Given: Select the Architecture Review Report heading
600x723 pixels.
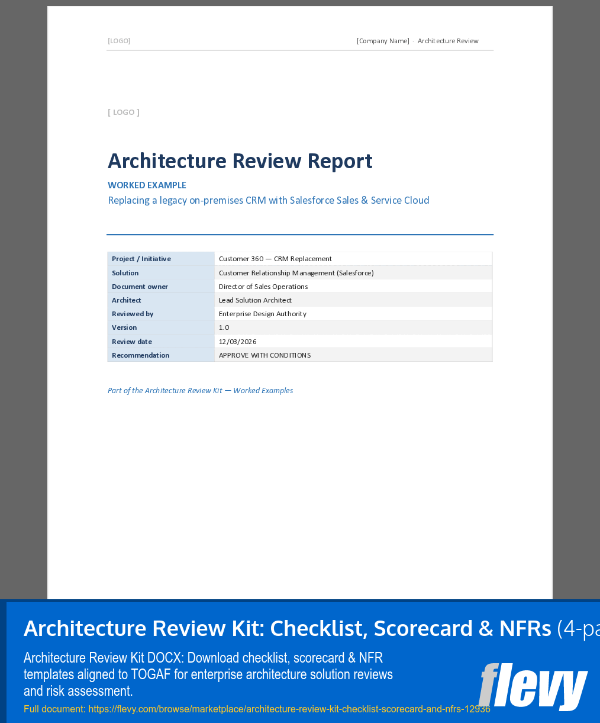Looking at the screenshot, I should click(x=240, y=161).
